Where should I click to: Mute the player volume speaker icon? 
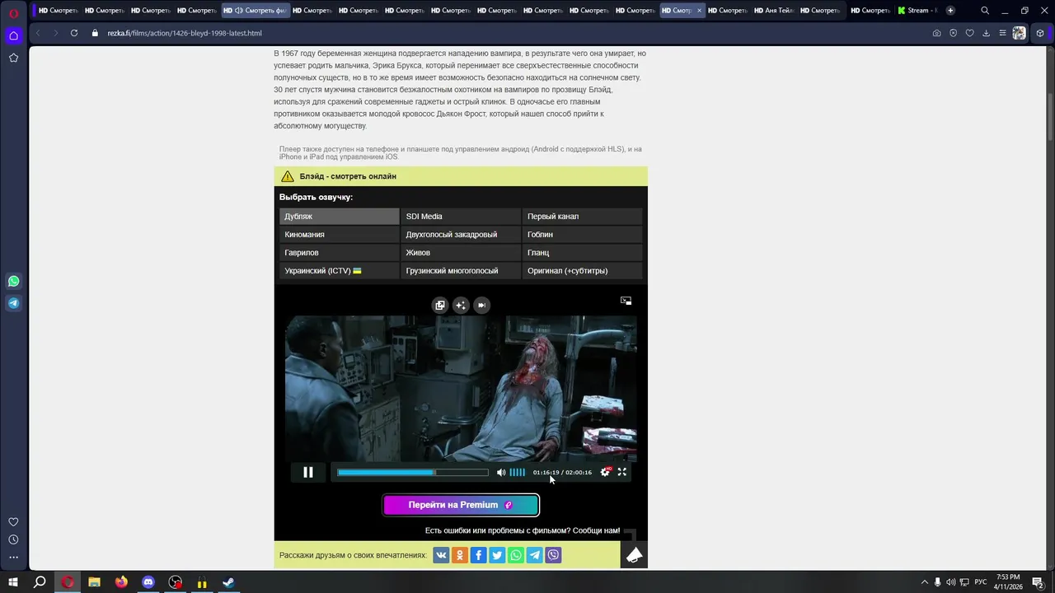pyautogui.click(x=500, y=472)
